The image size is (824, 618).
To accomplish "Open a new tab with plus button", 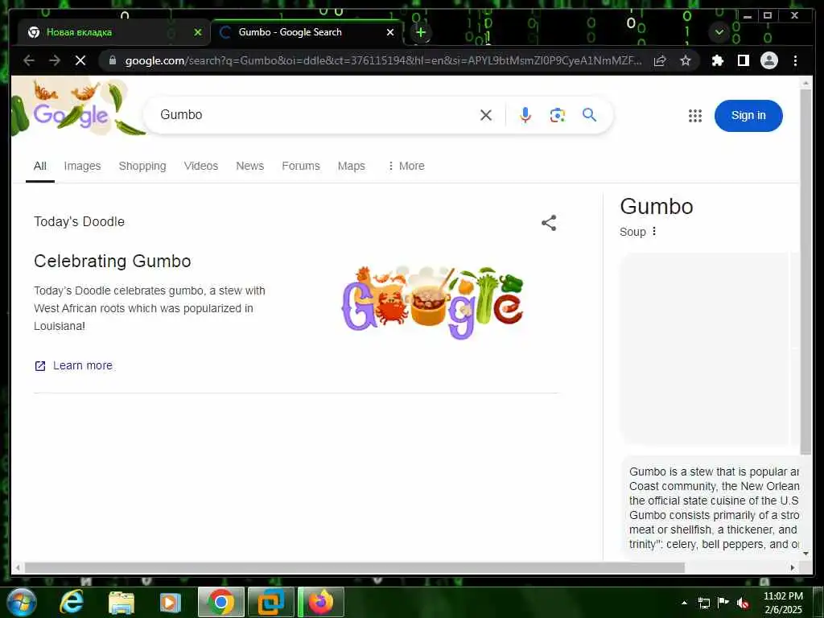I will [420, 32].
